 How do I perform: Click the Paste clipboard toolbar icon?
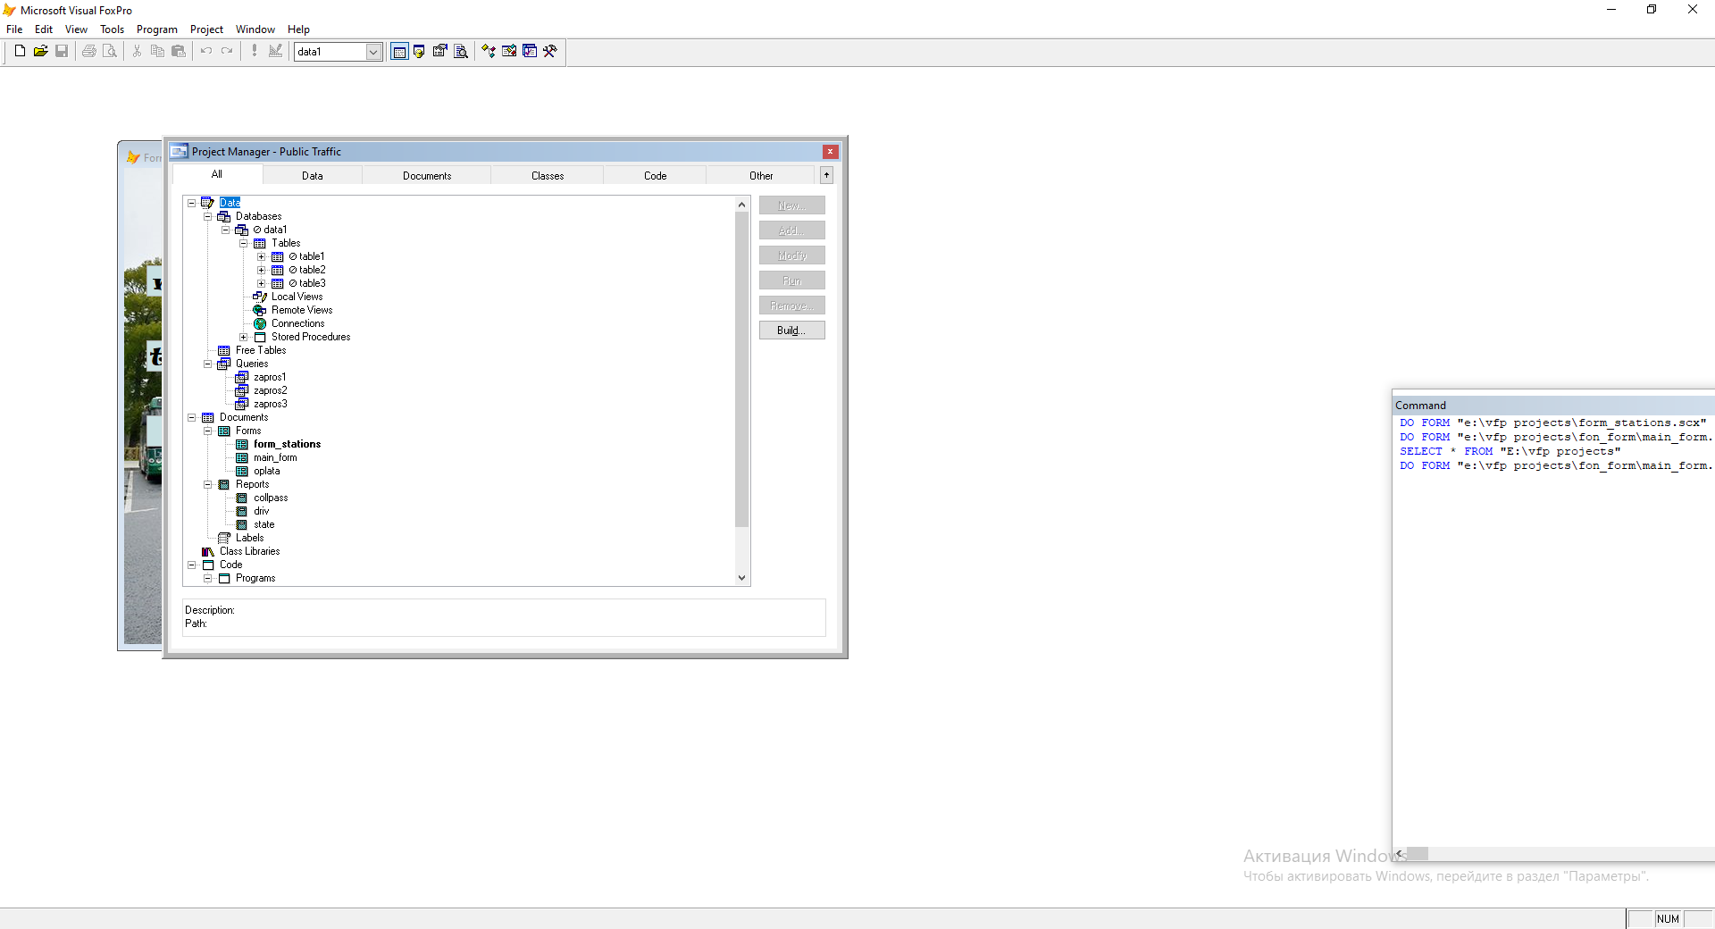point(179,51)
